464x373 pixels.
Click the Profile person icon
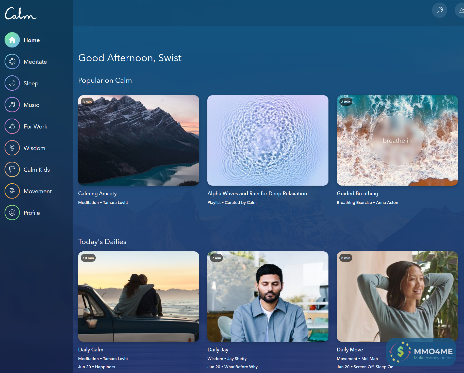click(12, 213)
